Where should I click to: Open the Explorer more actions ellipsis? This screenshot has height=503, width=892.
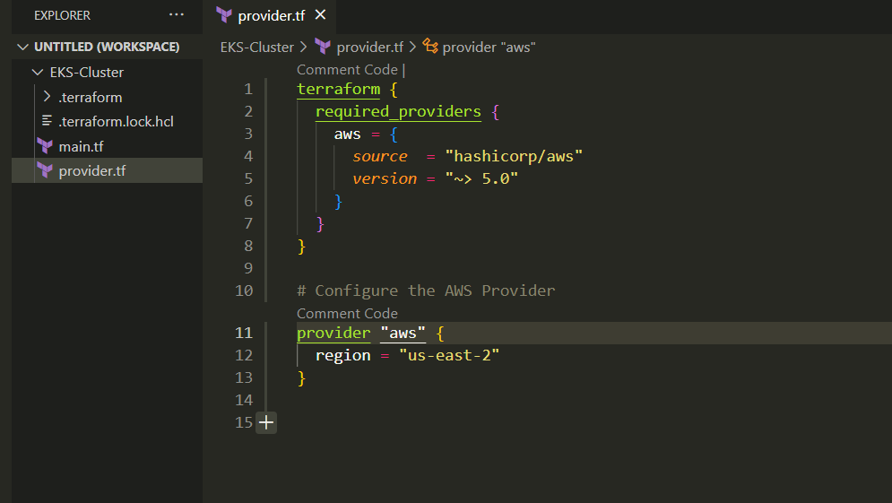177,14
